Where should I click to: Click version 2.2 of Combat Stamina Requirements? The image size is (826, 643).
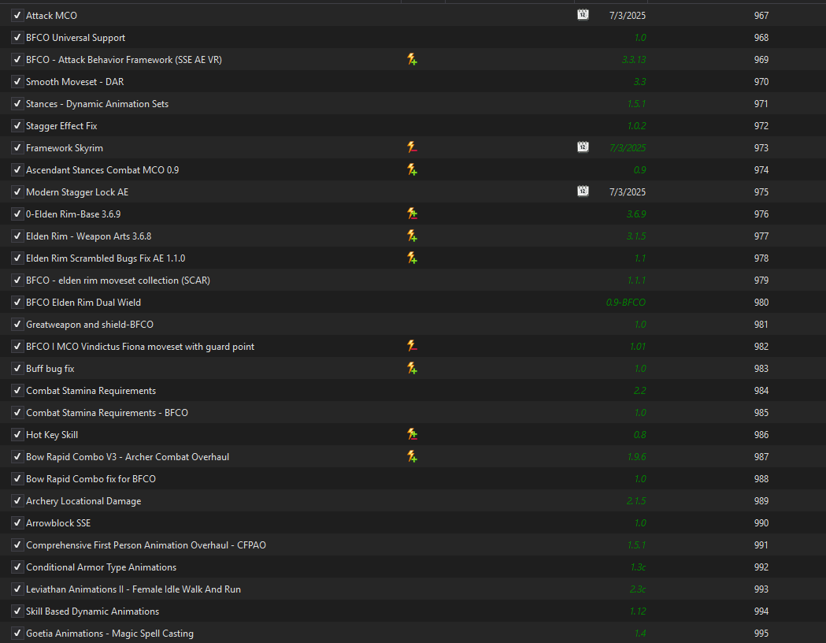(640, 391)
